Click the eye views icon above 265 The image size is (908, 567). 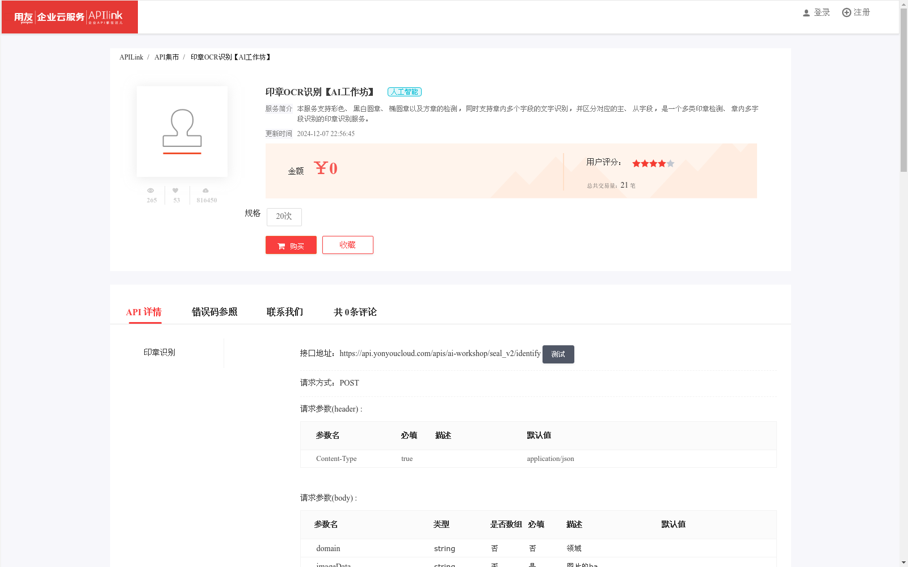[x=150, y=191]
